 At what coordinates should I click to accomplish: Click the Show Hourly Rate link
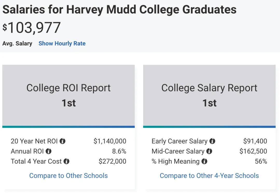pos(62,44)
